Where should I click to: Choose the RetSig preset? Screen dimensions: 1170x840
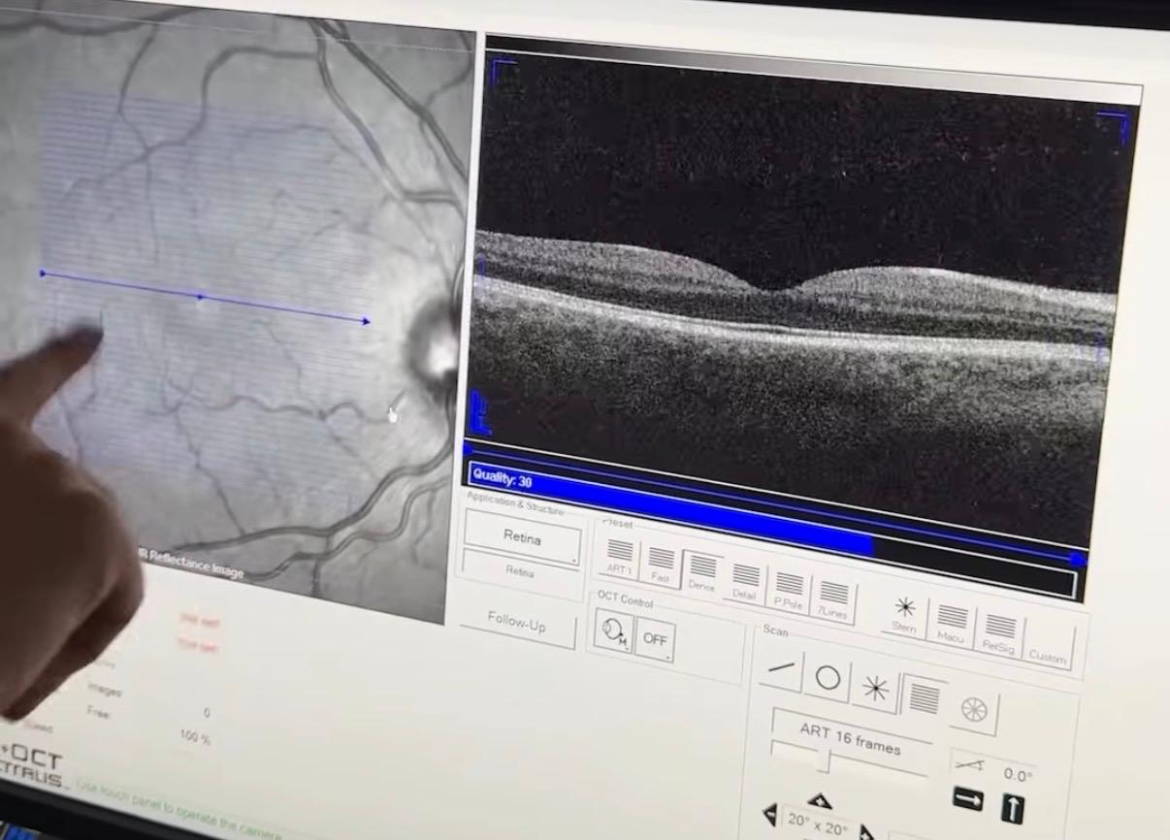pyautogui.click(x=999, y=632)
